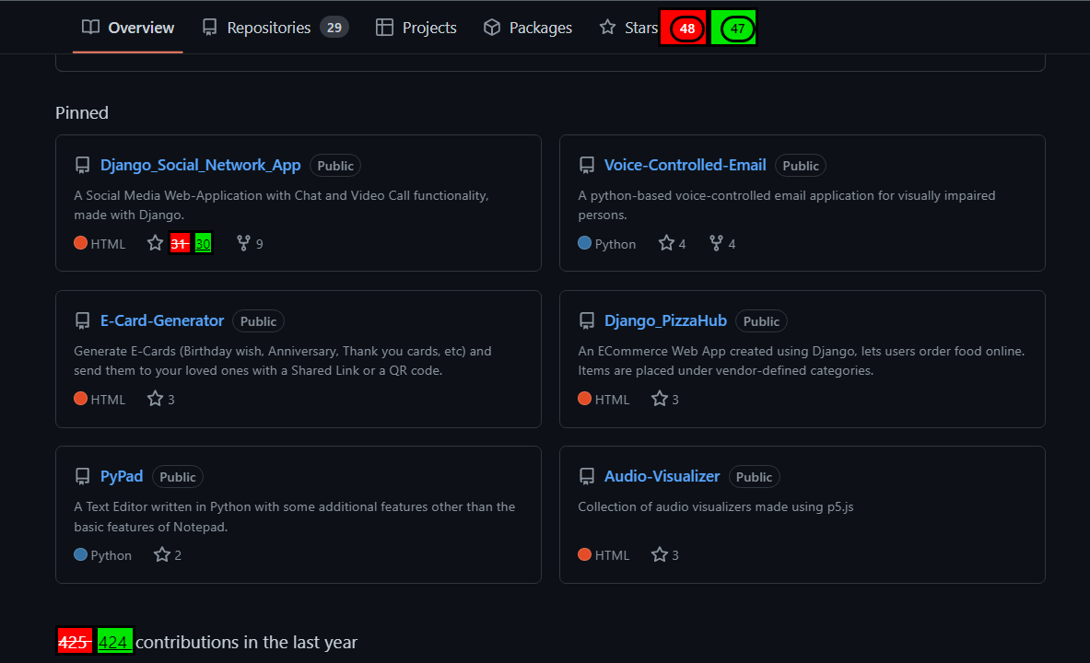Image resolution: width=1090 pixels, height=663 pixels.
Task: Click the Projects table icon
Action: coord(384,27)
